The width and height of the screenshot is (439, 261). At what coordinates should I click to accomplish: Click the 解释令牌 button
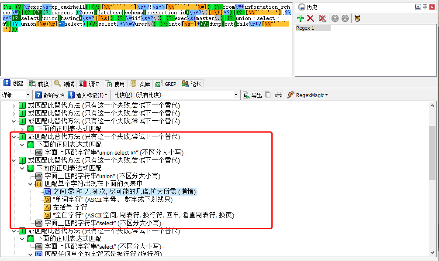point(50,95)
